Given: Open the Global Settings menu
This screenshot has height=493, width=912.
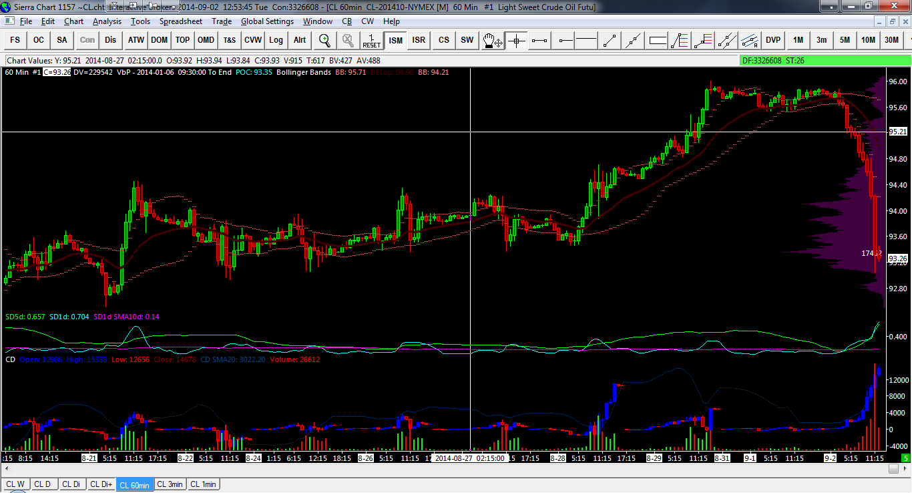Looking at the screenshot, I should coord(267,21).
